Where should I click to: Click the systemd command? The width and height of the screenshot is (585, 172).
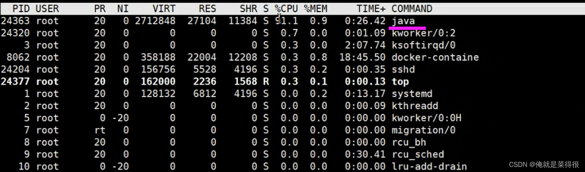pos(412,94)
